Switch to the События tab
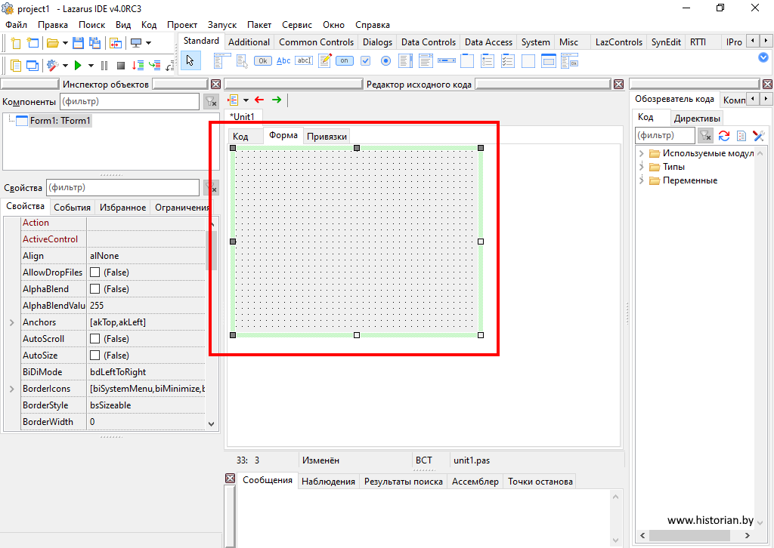Screen dimensions: 774x548 (72, 208)
